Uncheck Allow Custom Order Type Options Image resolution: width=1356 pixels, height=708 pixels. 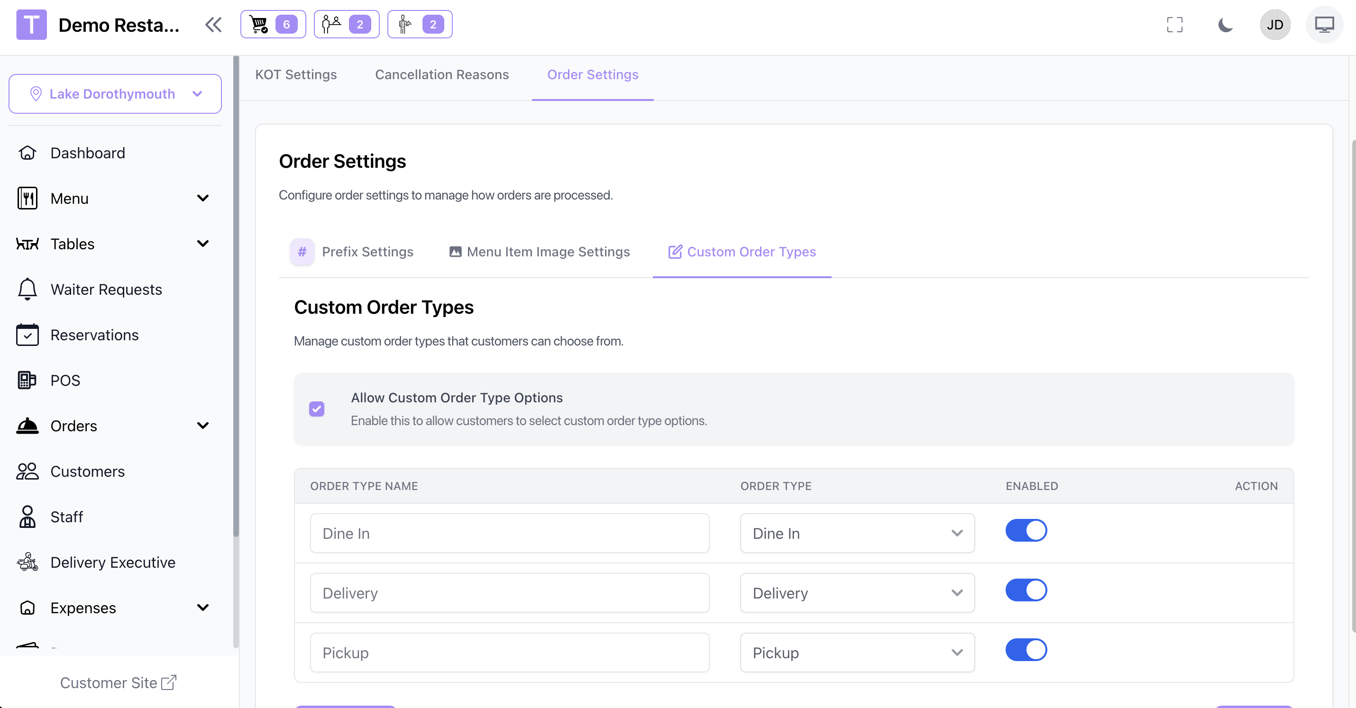[316, 408]
